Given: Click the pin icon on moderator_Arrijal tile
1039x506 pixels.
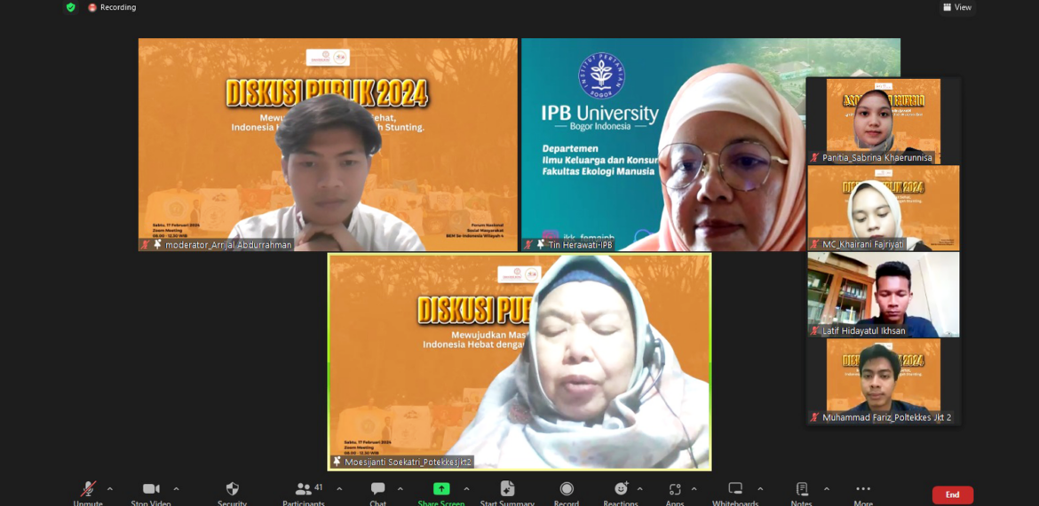Looking at the screenshot, I should (x=158, y=244).
